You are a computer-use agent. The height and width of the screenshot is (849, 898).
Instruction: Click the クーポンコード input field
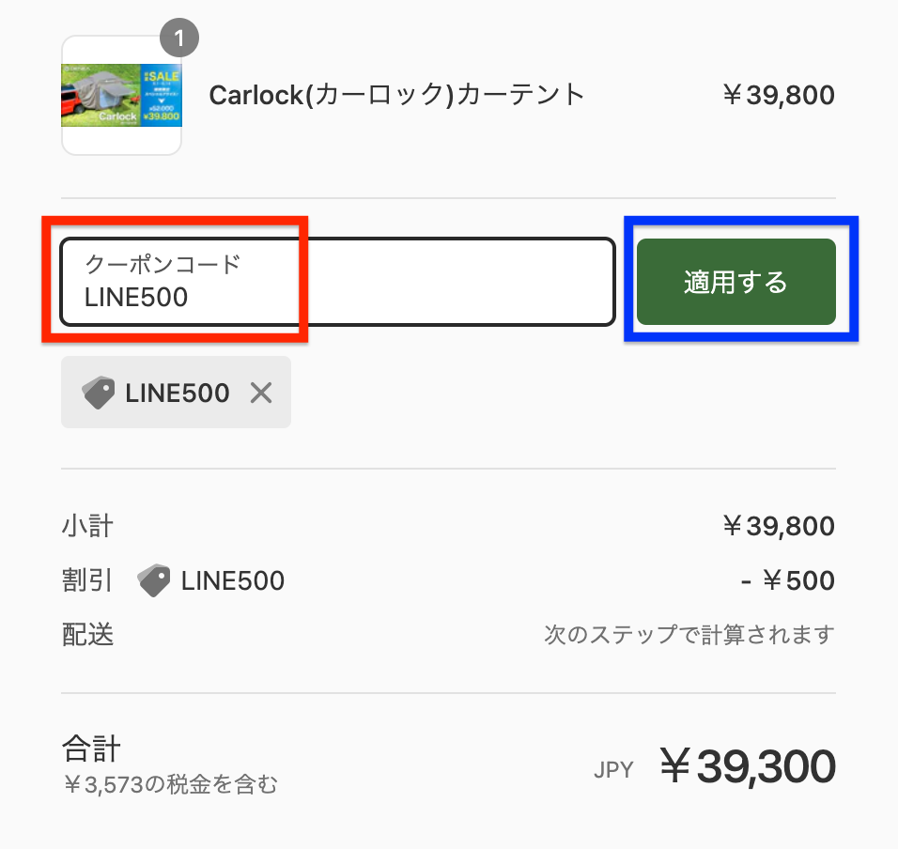click(337, 282)
